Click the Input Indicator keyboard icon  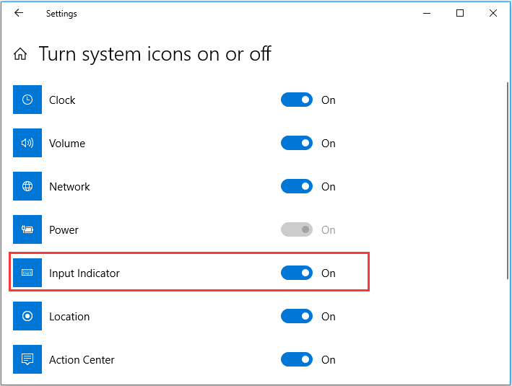27,273
